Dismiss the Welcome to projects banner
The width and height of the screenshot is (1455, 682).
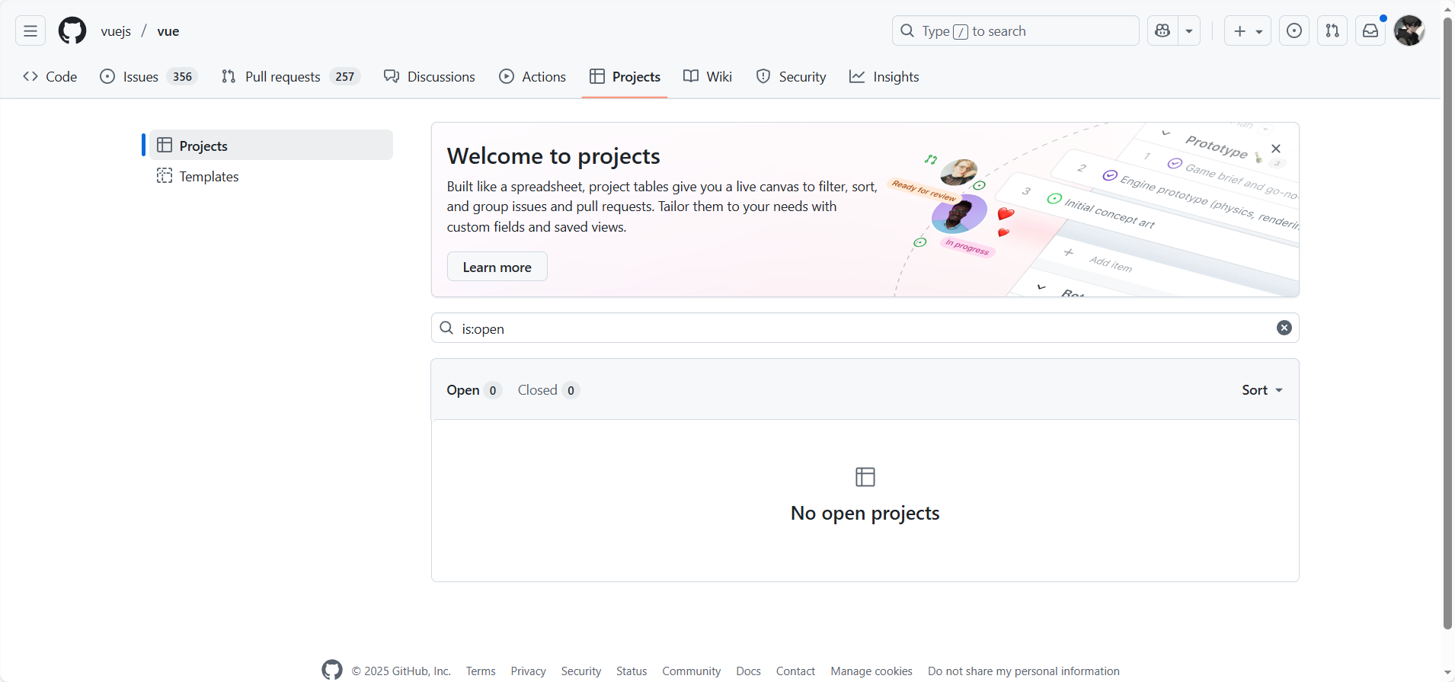tap(1276, 149)
